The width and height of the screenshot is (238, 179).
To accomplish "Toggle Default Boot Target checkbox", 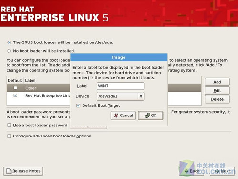I will pyautogui.click(x=78, y=105).
